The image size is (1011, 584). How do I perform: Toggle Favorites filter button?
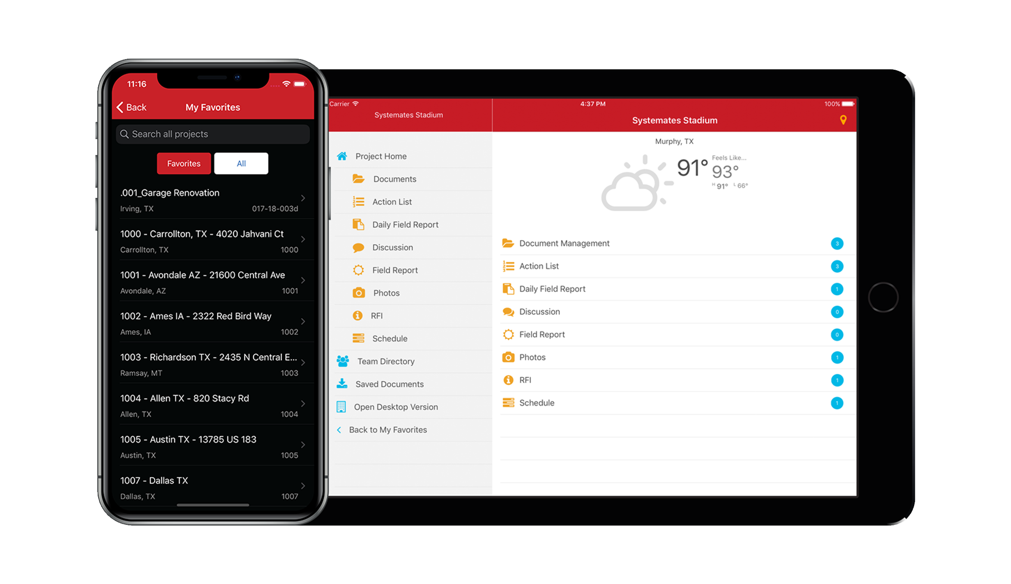pos(183,163)
